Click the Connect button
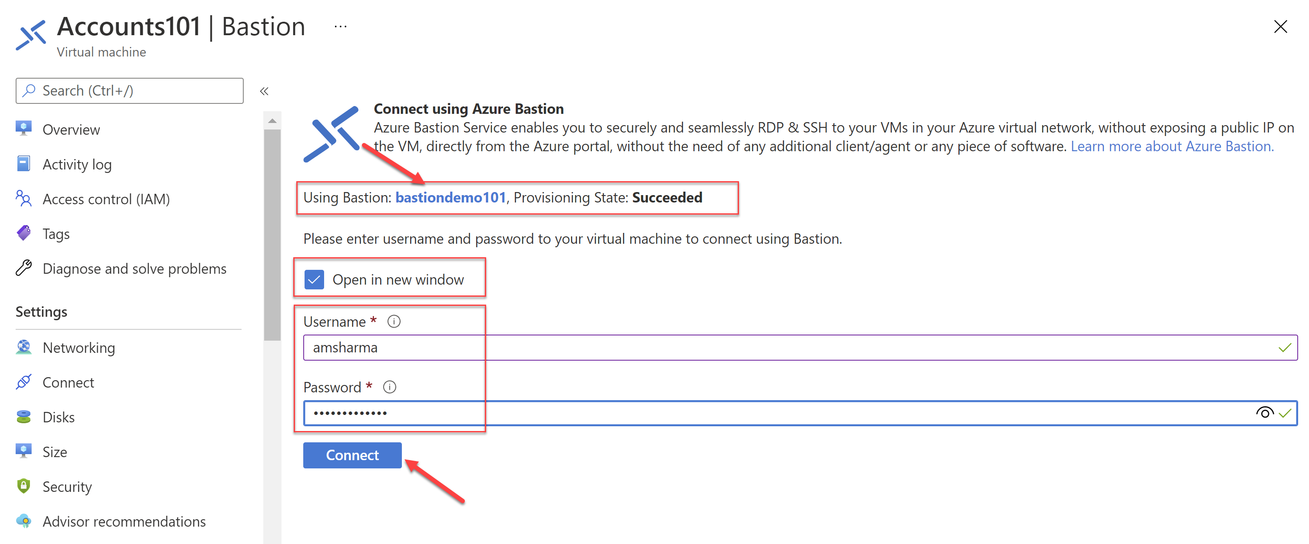Image resolution: width=1309 pixels, height=544 pixels. pyautogui.click(x=351, y=455)
